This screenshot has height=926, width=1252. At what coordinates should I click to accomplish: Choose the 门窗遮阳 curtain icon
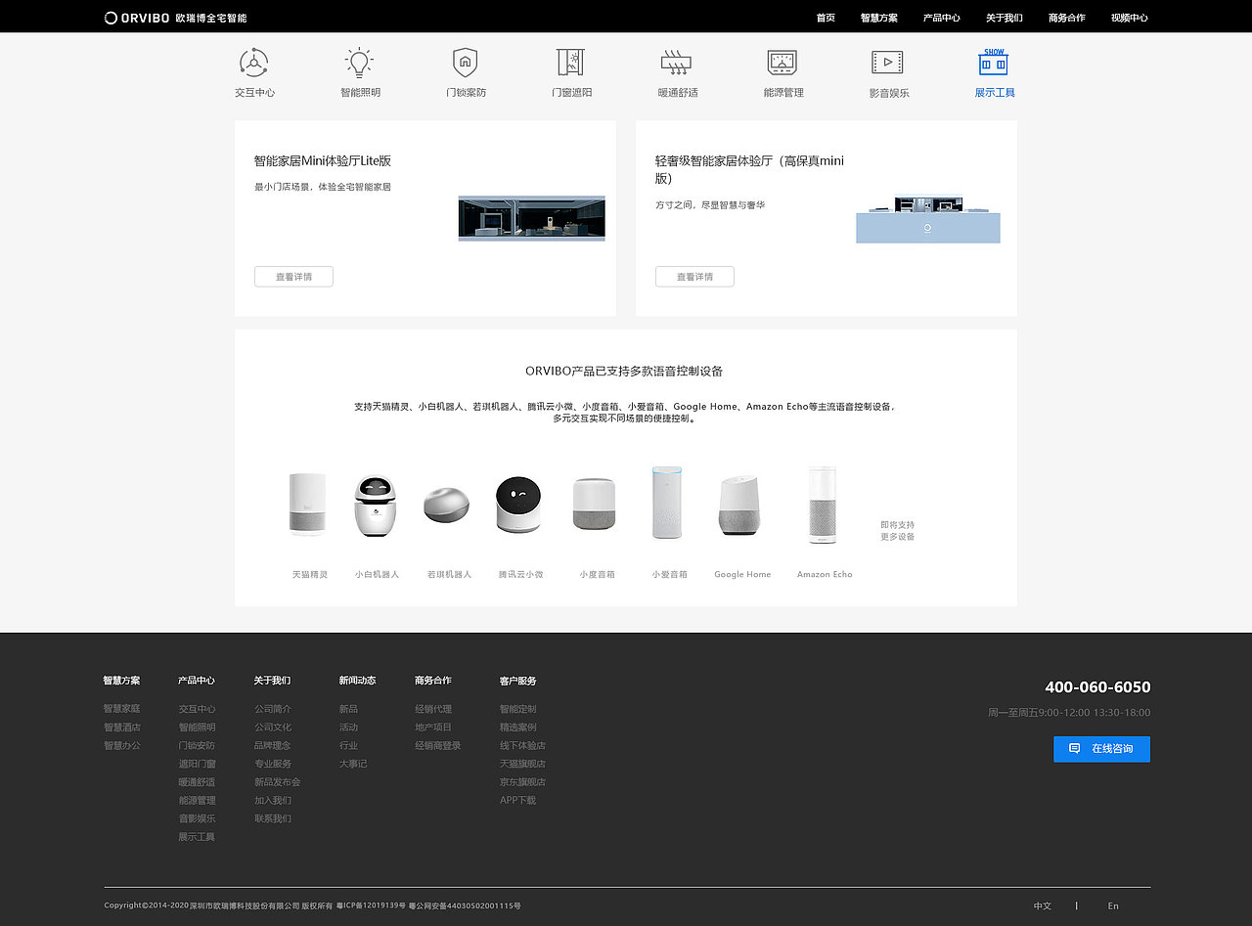click(x=571, y=63)
